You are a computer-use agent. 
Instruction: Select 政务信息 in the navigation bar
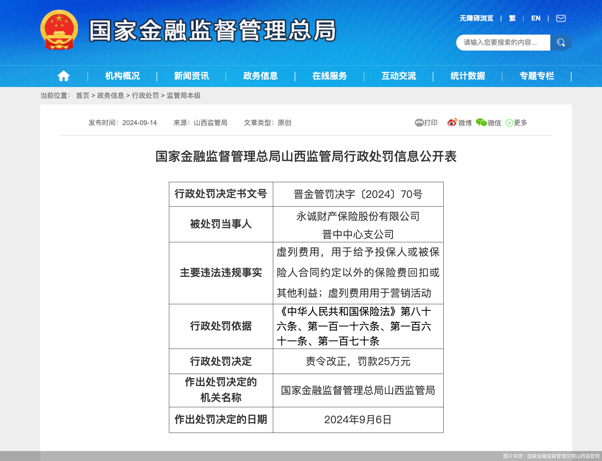(260, 76)
